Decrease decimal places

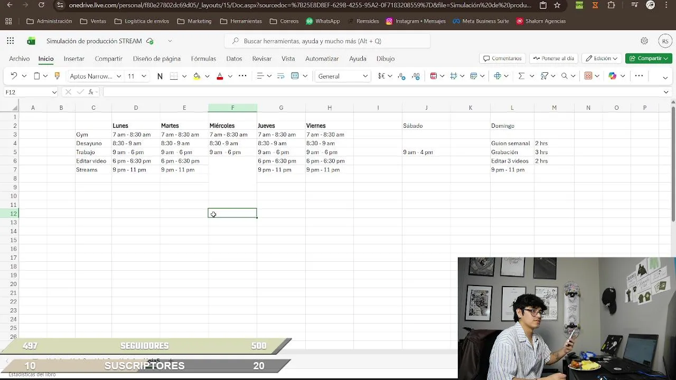tap(402, 76)
